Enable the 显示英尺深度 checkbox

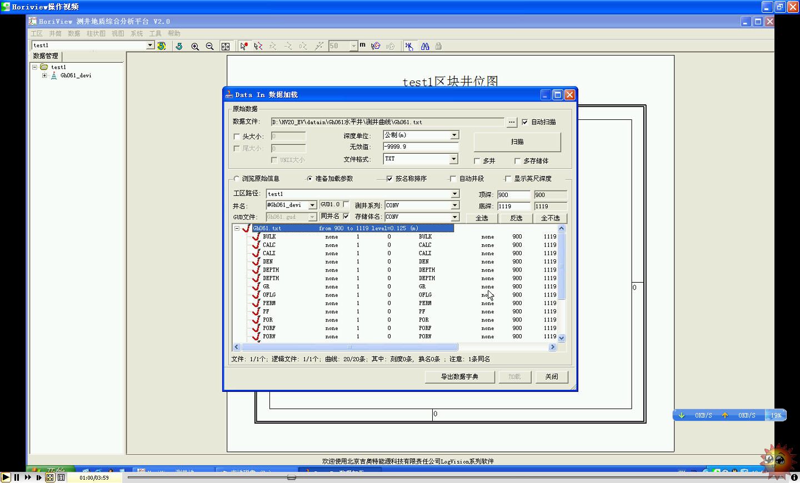pos(508,179)
